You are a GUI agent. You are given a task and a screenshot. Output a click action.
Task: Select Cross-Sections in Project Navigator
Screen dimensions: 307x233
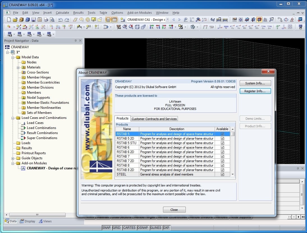pos(38,72)
